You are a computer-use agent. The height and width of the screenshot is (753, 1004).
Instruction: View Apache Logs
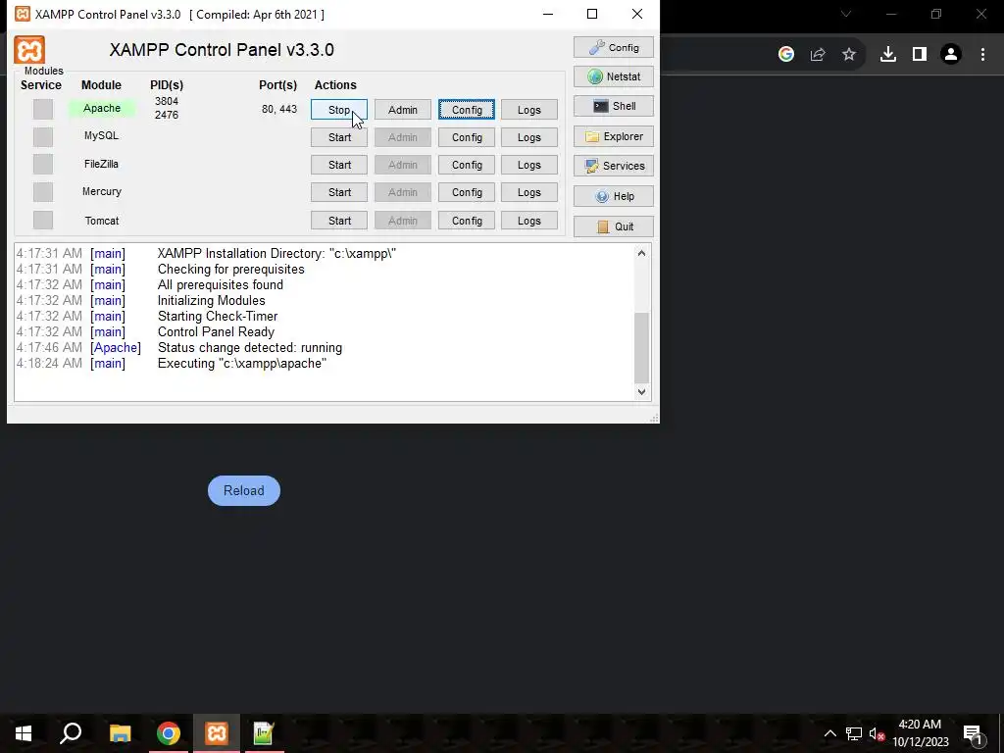(529, 110)
